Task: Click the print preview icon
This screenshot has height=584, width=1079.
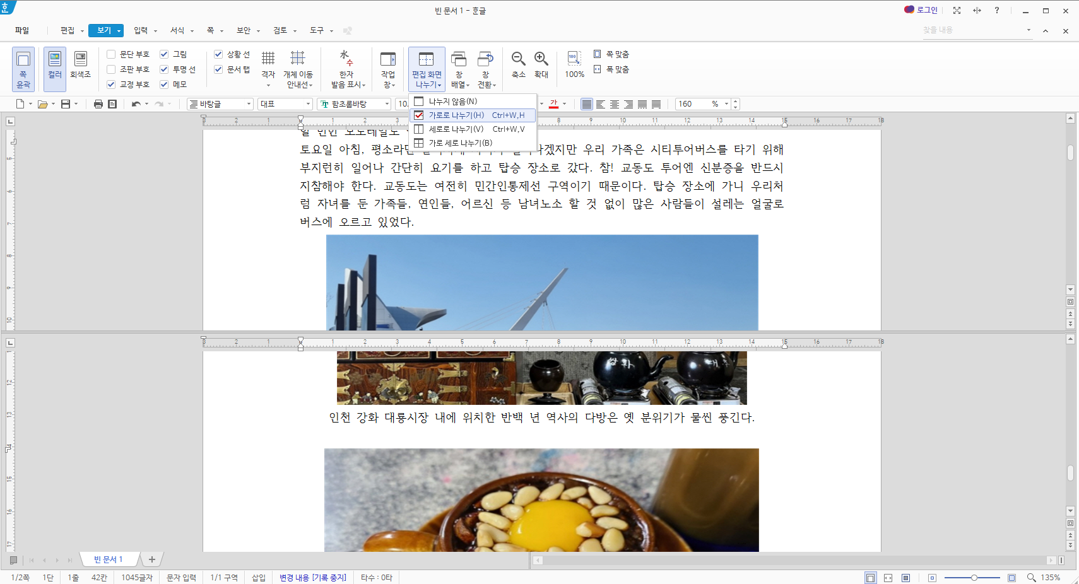Action: pyautogui.click(x=112, y=104)
